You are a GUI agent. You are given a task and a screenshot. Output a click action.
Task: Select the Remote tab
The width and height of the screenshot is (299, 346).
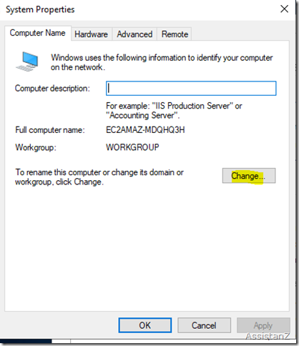(x=175, y=34)
